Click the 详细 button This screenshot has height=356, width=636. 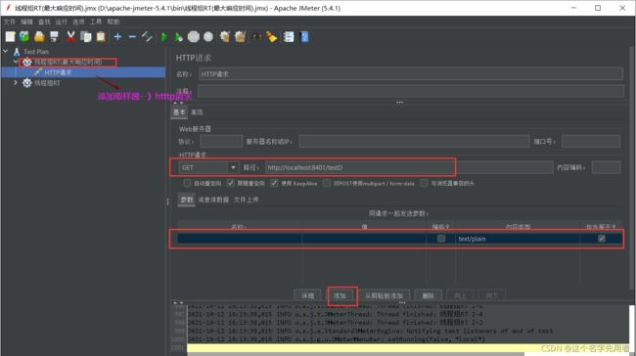point(308,295)
